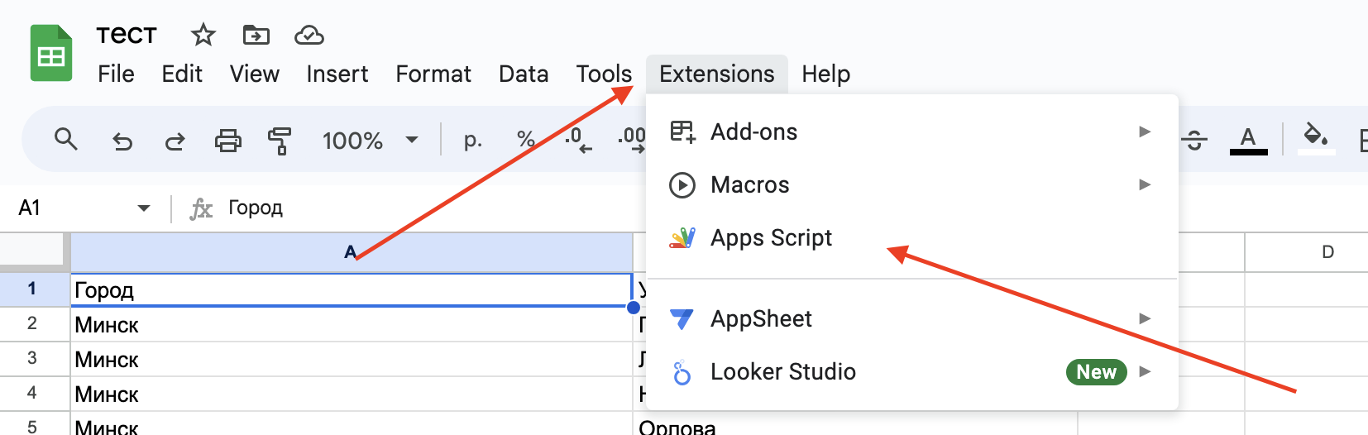The width and height of the screenshot is (1368, 435).
Task: Toggle strikethrough formatting
Action: coord(1194,141)
